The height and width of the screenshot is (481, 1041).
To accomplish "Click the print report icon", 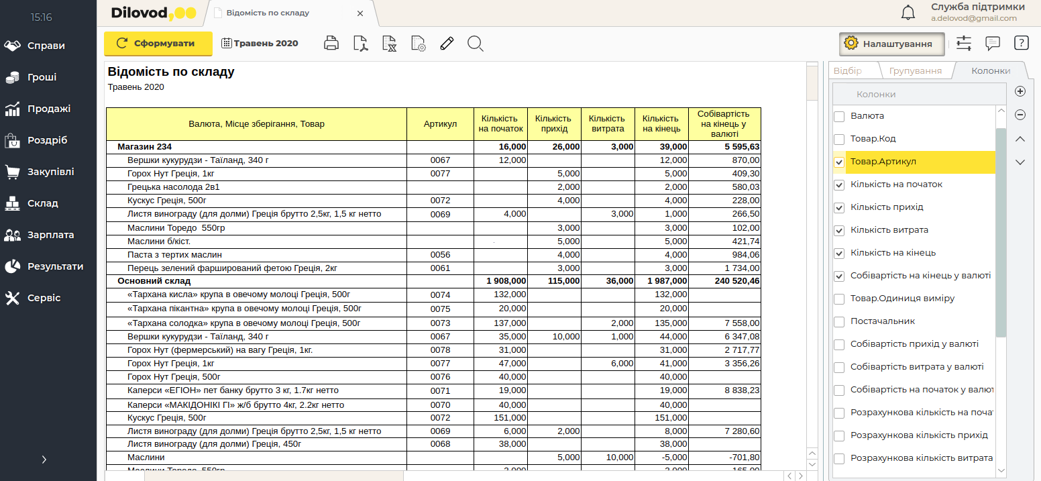I will [331, 44].
